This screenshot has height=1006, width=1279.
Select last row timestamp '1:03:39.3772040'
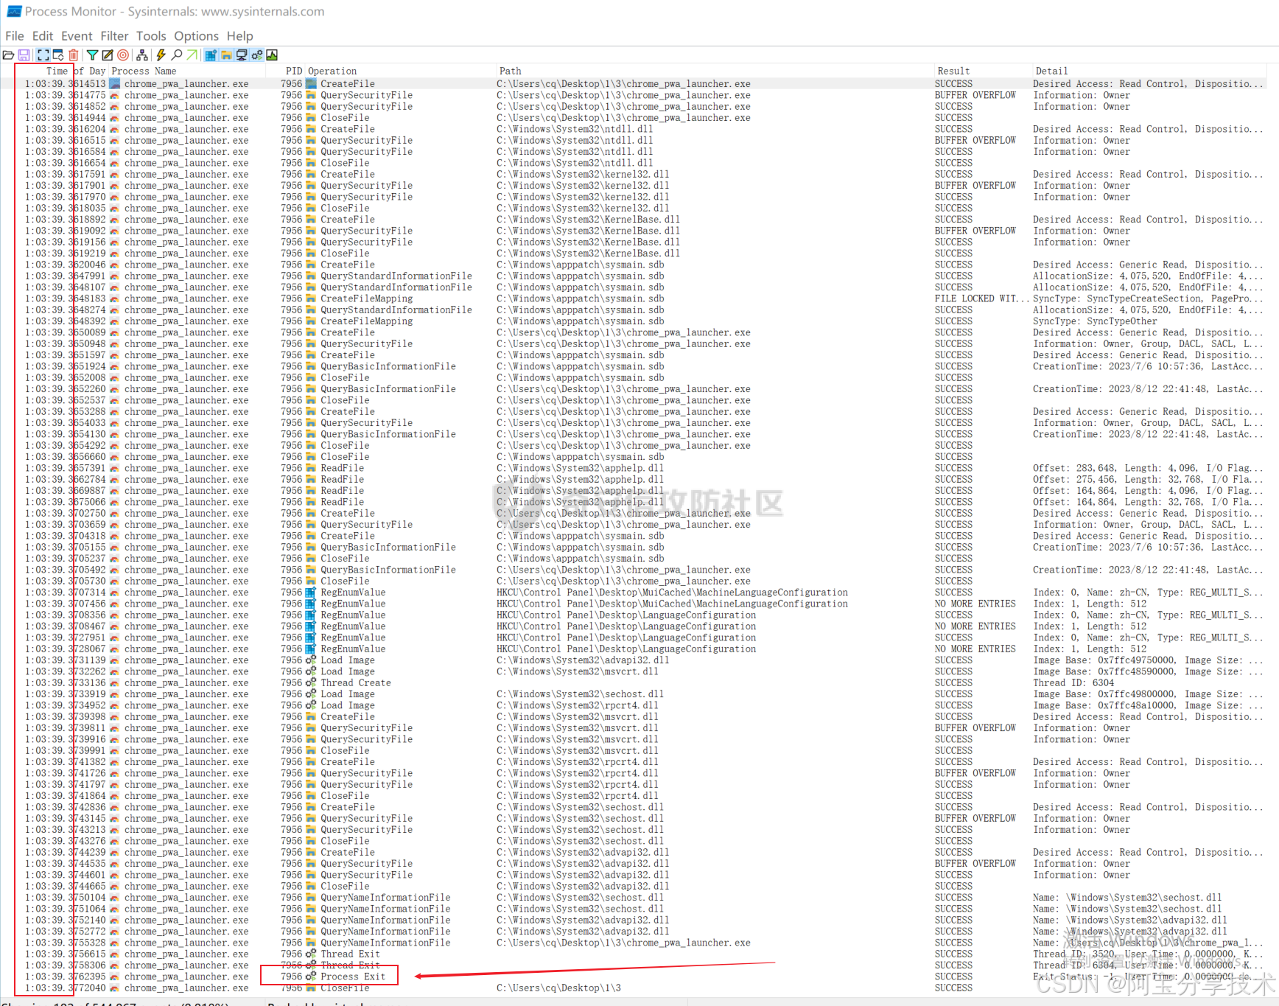tap(65, 988)
